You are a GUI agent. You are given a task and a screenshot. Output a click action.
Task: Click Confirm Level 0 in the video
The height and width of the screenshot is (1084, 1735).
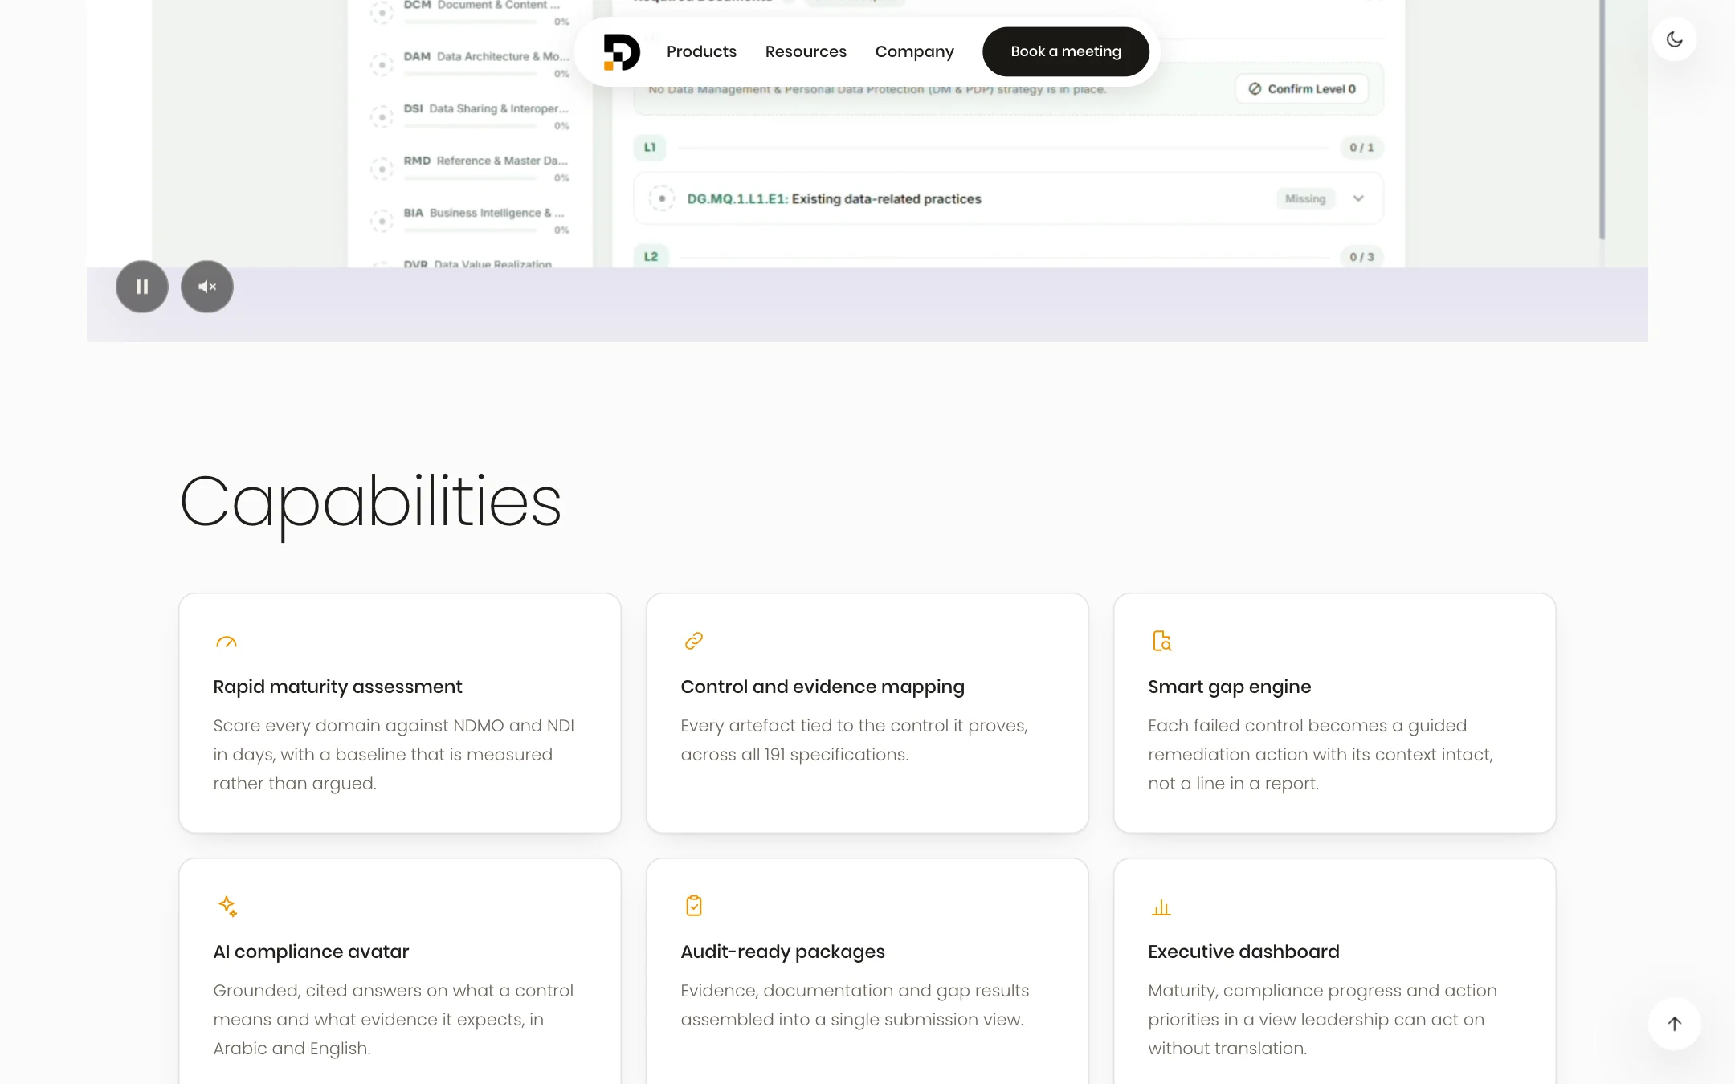click(x=1301, y=89)
